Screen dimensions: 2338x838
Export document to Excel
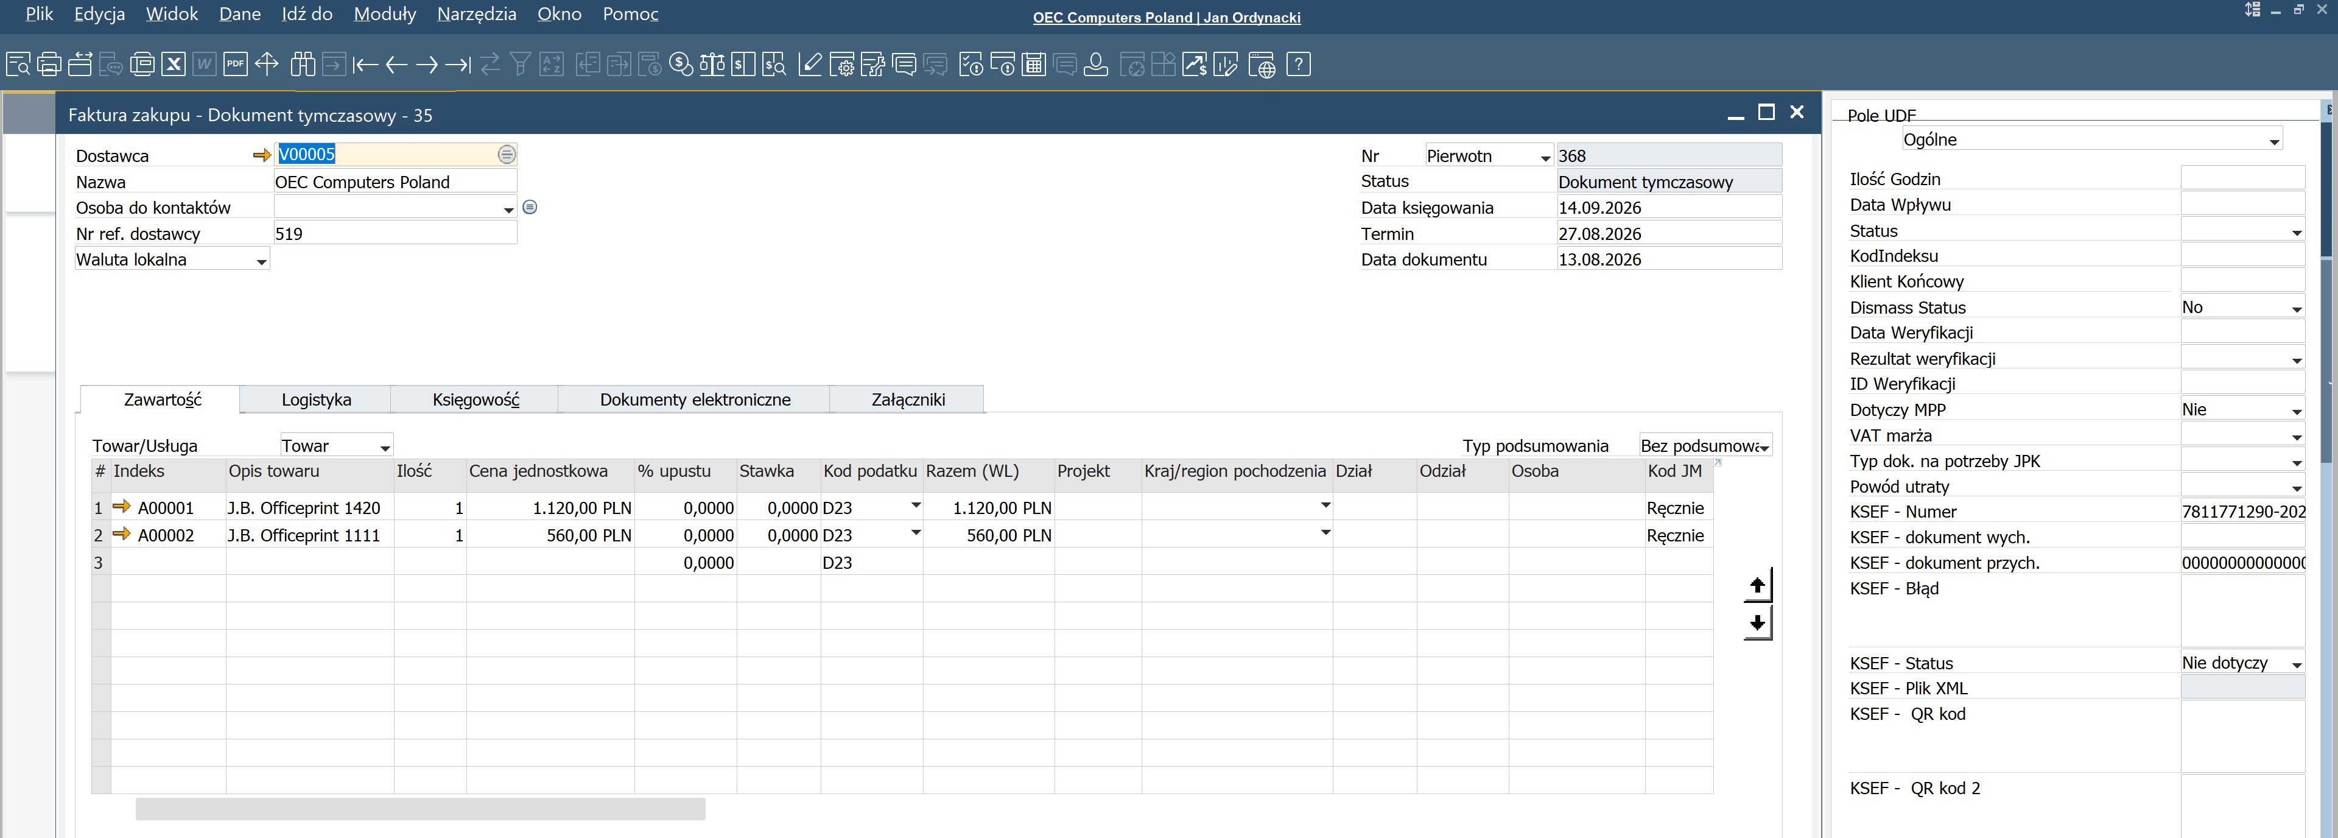(174, 65)
